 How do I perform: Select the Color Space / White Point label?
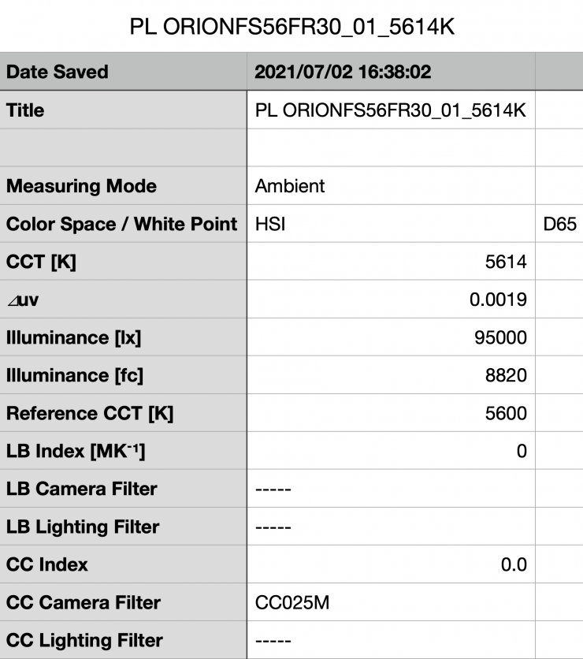point(121,224)
